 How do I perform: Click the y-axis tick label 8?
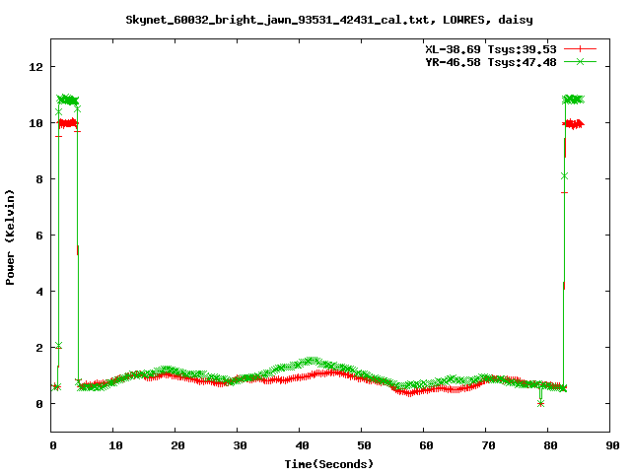click(39, 179)
